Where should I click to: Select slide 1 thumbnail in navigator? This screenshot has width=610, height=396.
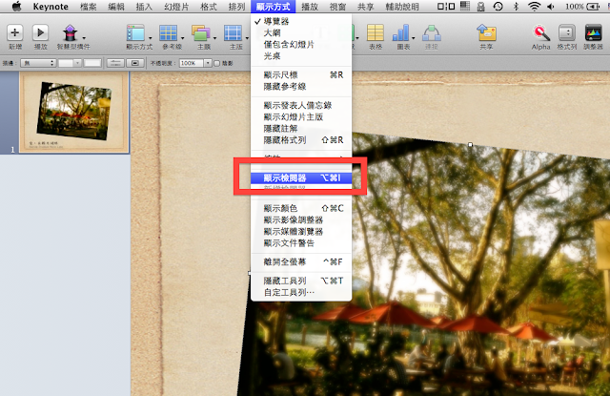coord(74,113)
